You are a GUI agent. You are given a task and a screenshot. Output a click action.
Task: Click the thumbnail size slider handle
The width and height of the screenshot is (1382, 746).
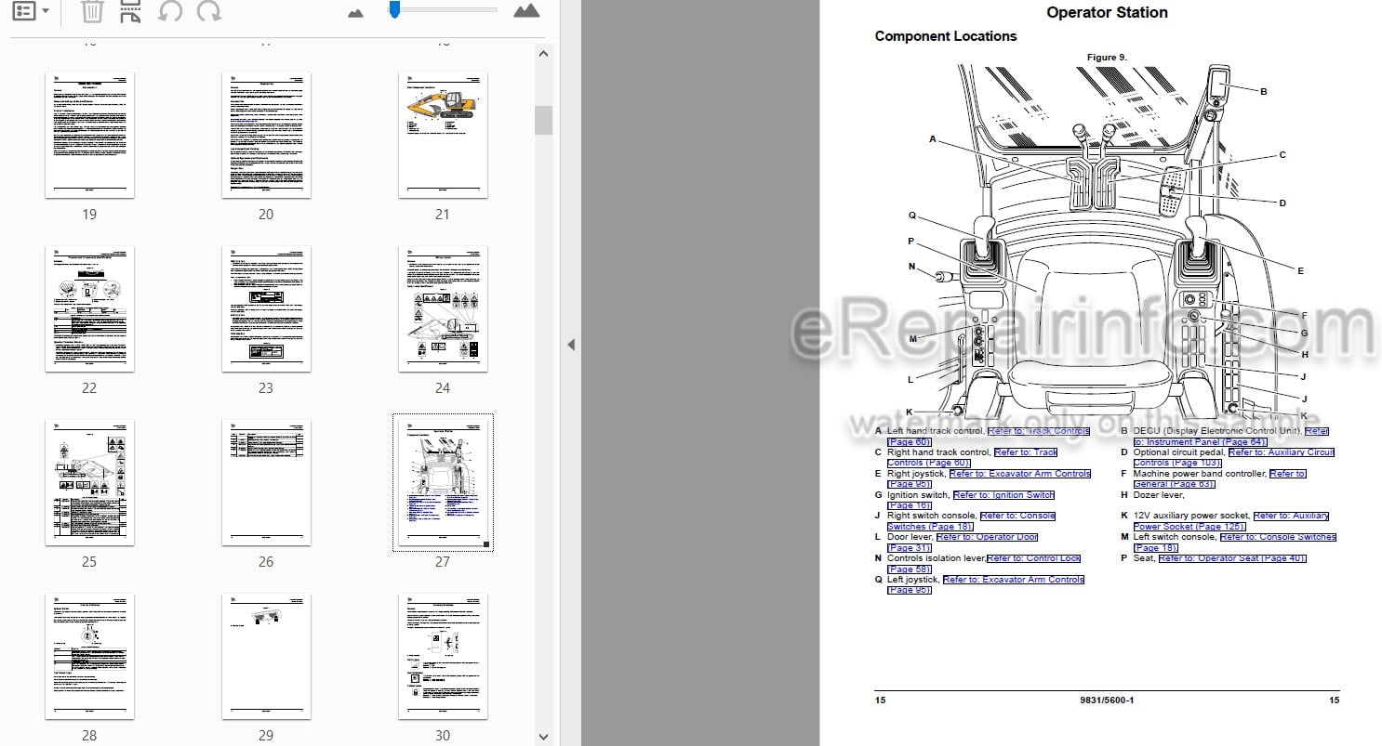coord(394,10)
